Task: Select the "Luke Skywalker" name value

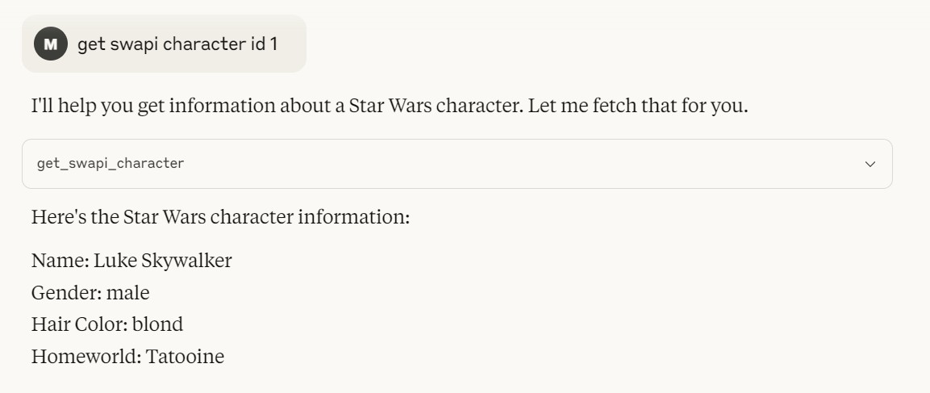Action: 163,261
